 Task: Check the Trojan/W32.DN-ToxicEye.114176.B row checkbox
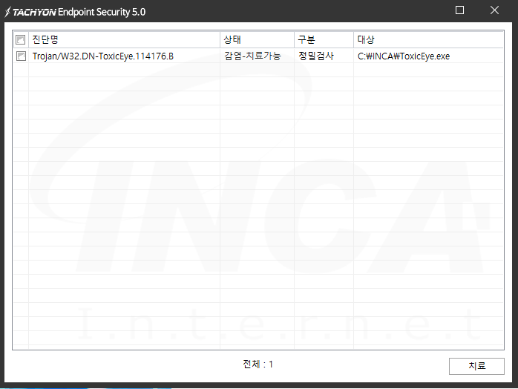(21, 56)
